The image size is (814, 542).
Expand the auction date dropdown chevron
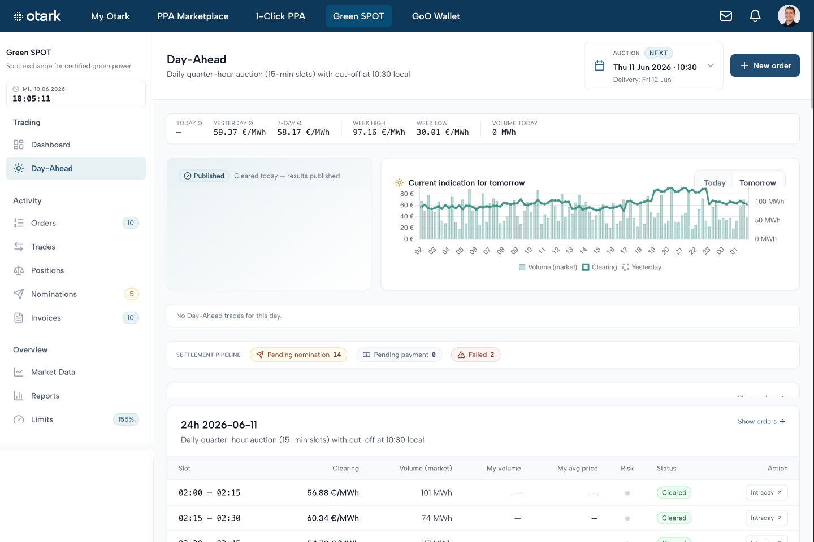[711, 65]
